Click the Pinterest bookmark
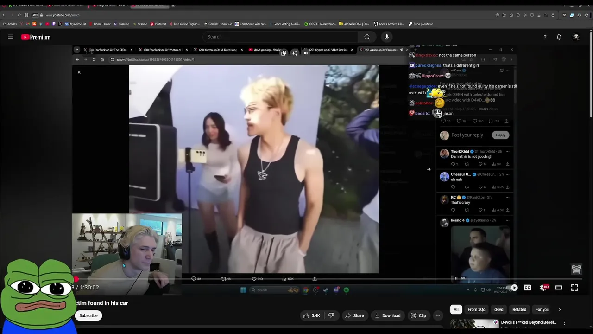Viewport: 593px width, 334px height. click(158, 24)
